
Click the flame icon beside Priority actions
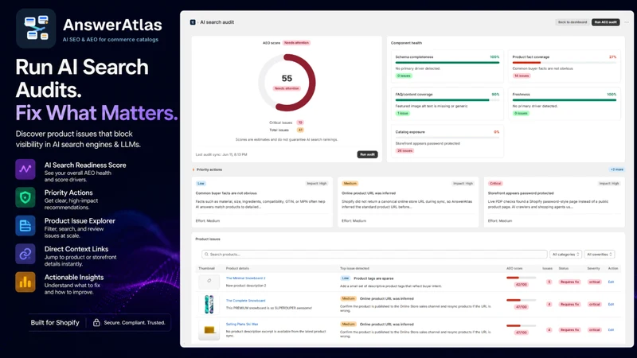(x=193, y=169)
